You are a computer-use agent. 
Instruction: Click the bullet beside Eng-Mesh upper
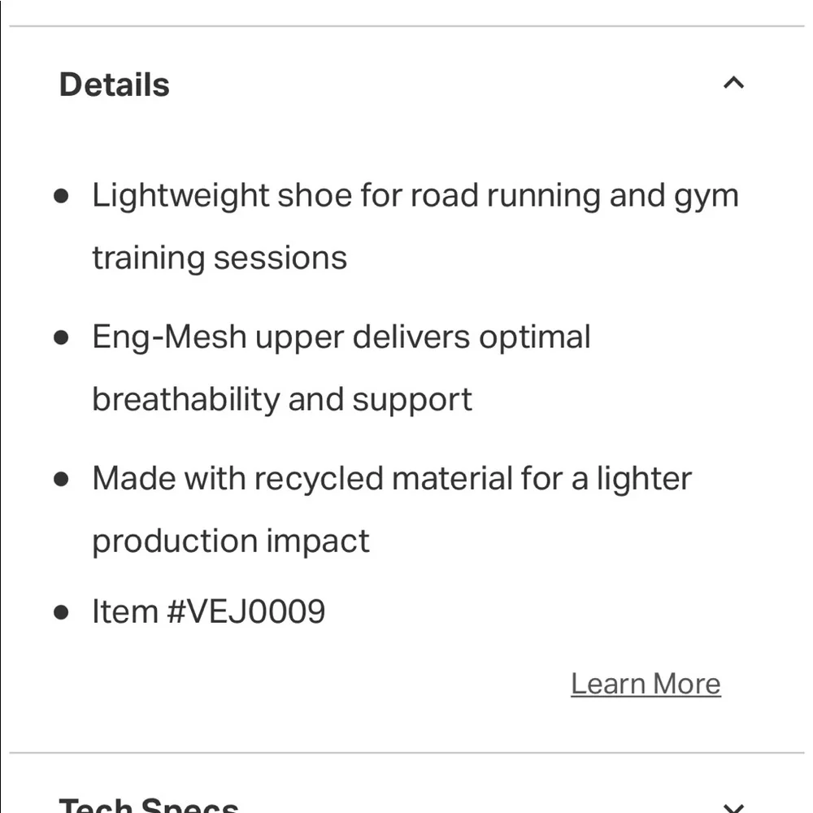[62, 337]
